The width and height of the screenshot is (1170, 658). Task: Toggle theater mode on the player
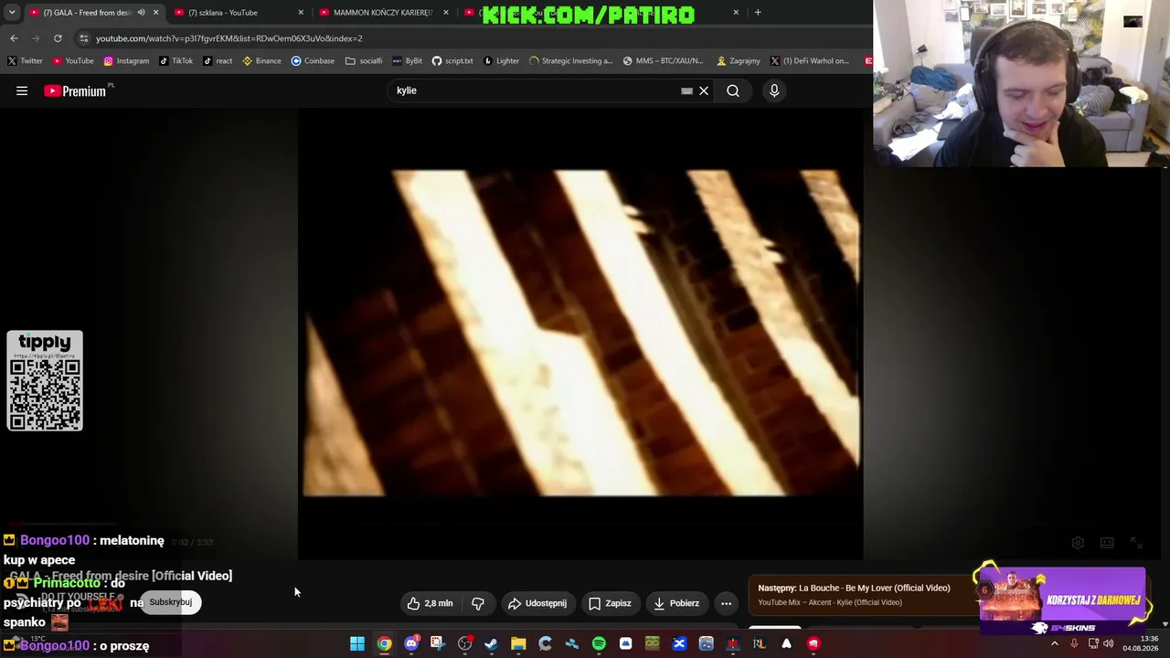click(x=1107, y=543)
